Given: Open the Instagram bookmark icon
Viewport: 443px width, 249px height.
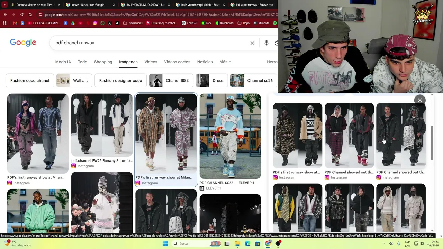Looking at the screenshot, I should (x=95, y=23).
